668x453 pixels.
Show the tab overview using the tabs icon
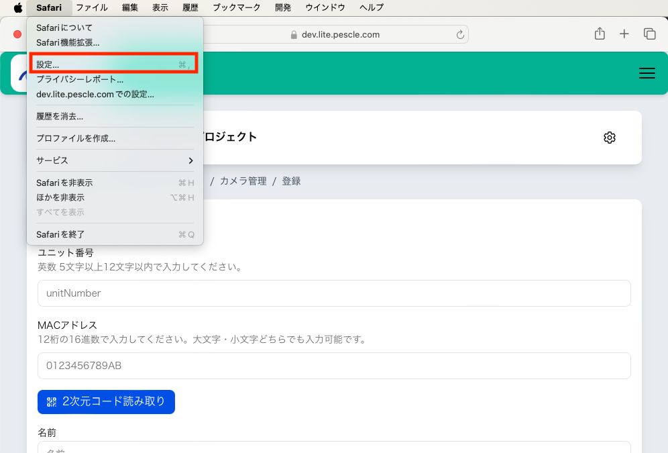click(649, 33)
